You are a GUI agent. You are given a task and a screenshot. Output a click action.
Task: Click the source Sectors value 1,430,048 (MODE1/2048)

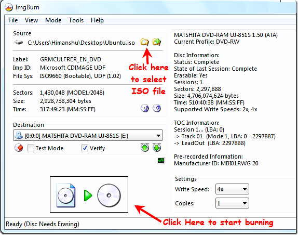(72, 93)
